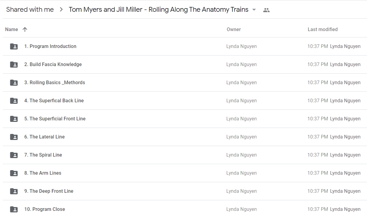The height and width of the screenshot is (216, 367).
Task: Select the 8. The Arm Lines folder name
Action: pos(43,173)
